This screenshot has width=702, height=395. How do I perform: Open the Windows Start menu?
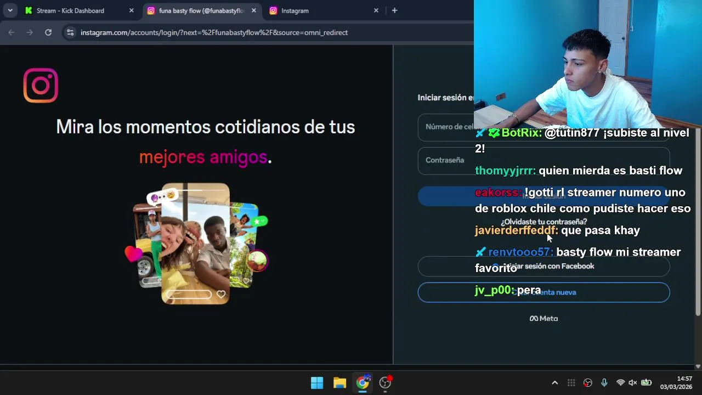pyautogui.click(x=317, y=383)
